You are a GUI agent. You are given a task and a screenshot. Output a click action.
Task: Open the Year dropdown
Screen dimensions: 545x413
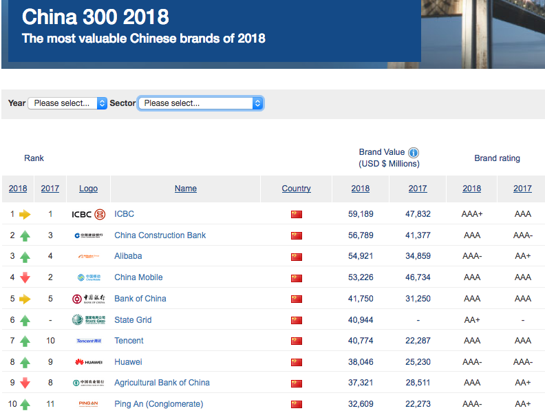(x=67, y=103)
